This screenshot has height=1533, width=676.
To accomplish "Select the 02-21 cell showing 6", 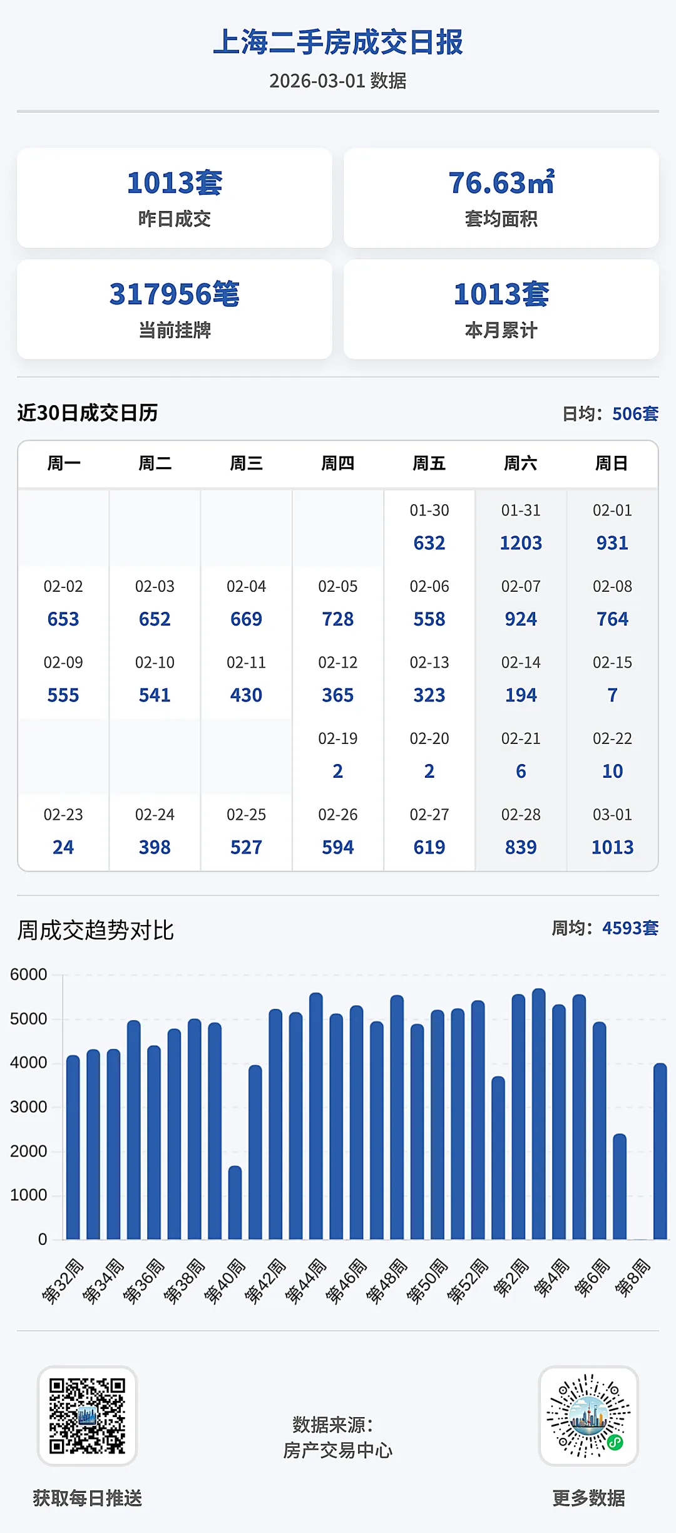I will 521,756.
